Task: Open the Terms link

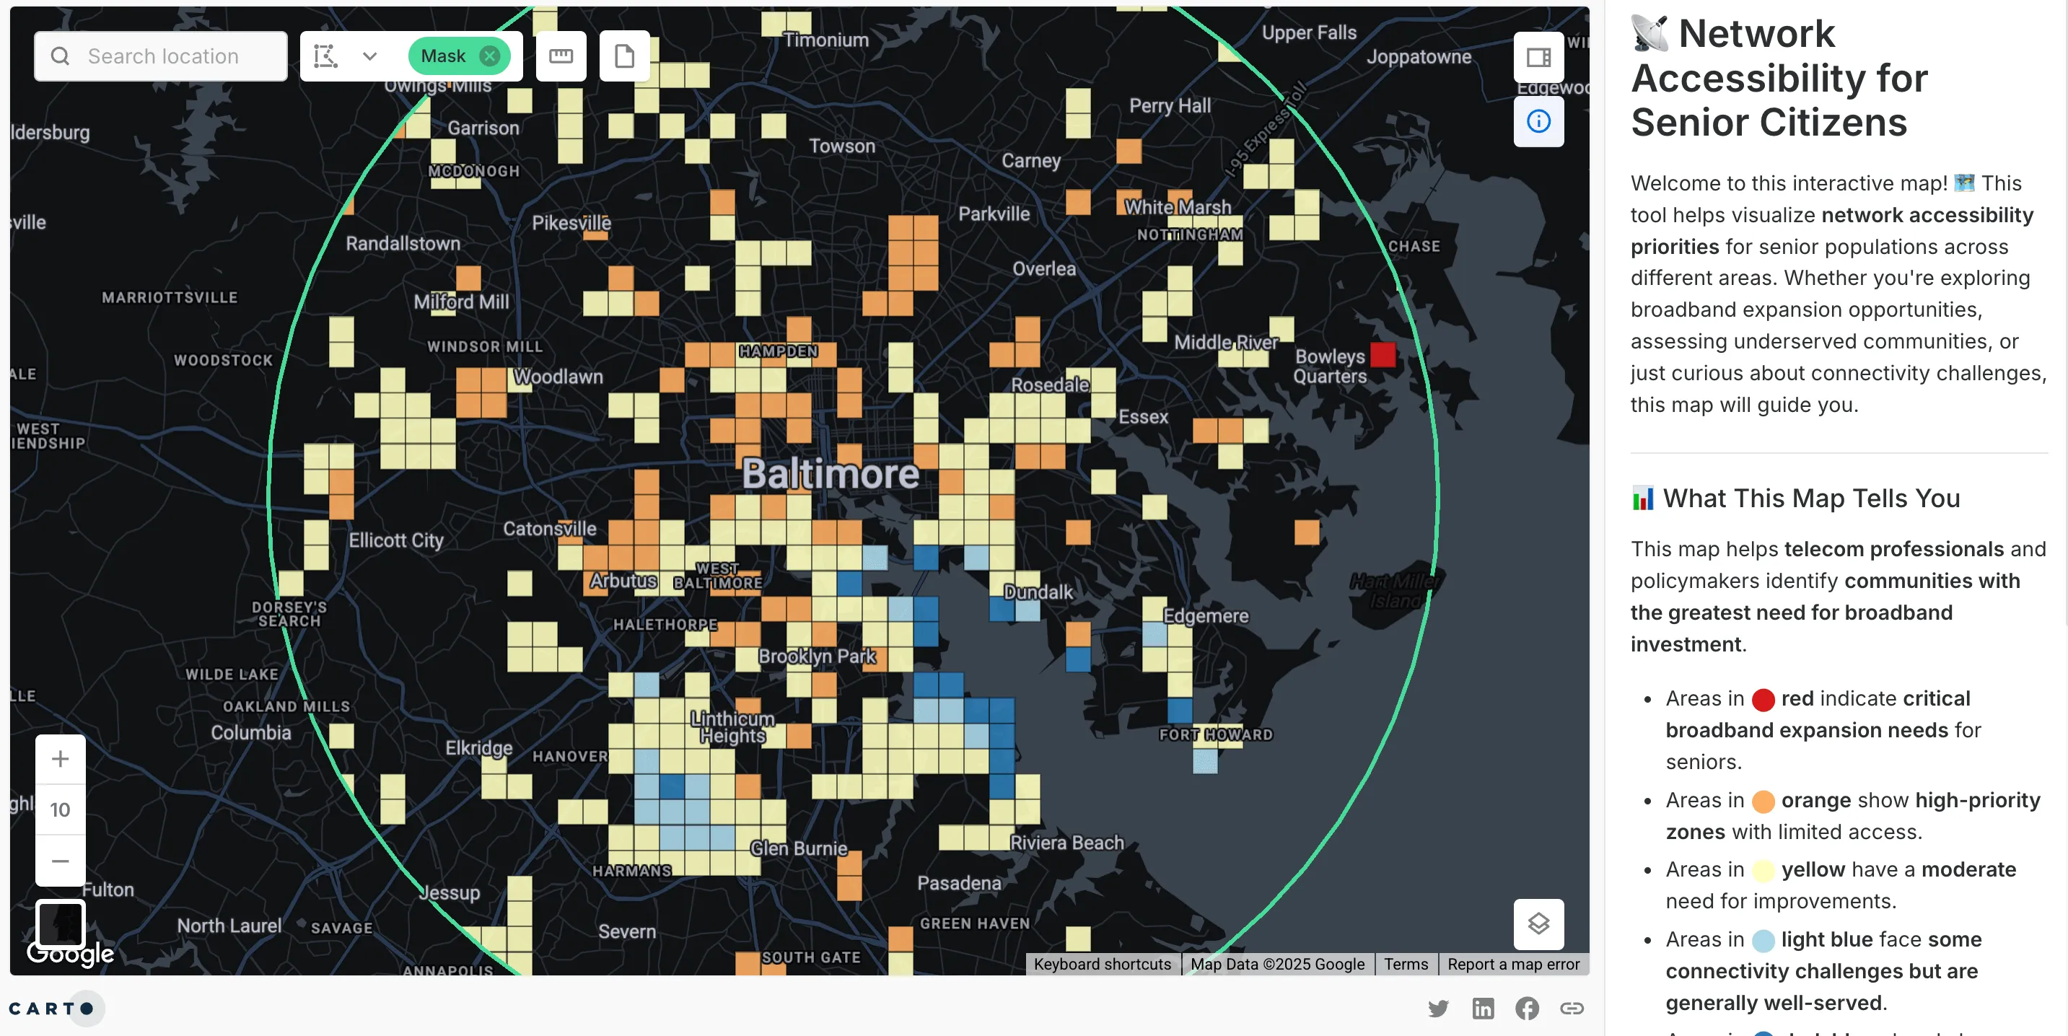Action: click(1405, 964)
